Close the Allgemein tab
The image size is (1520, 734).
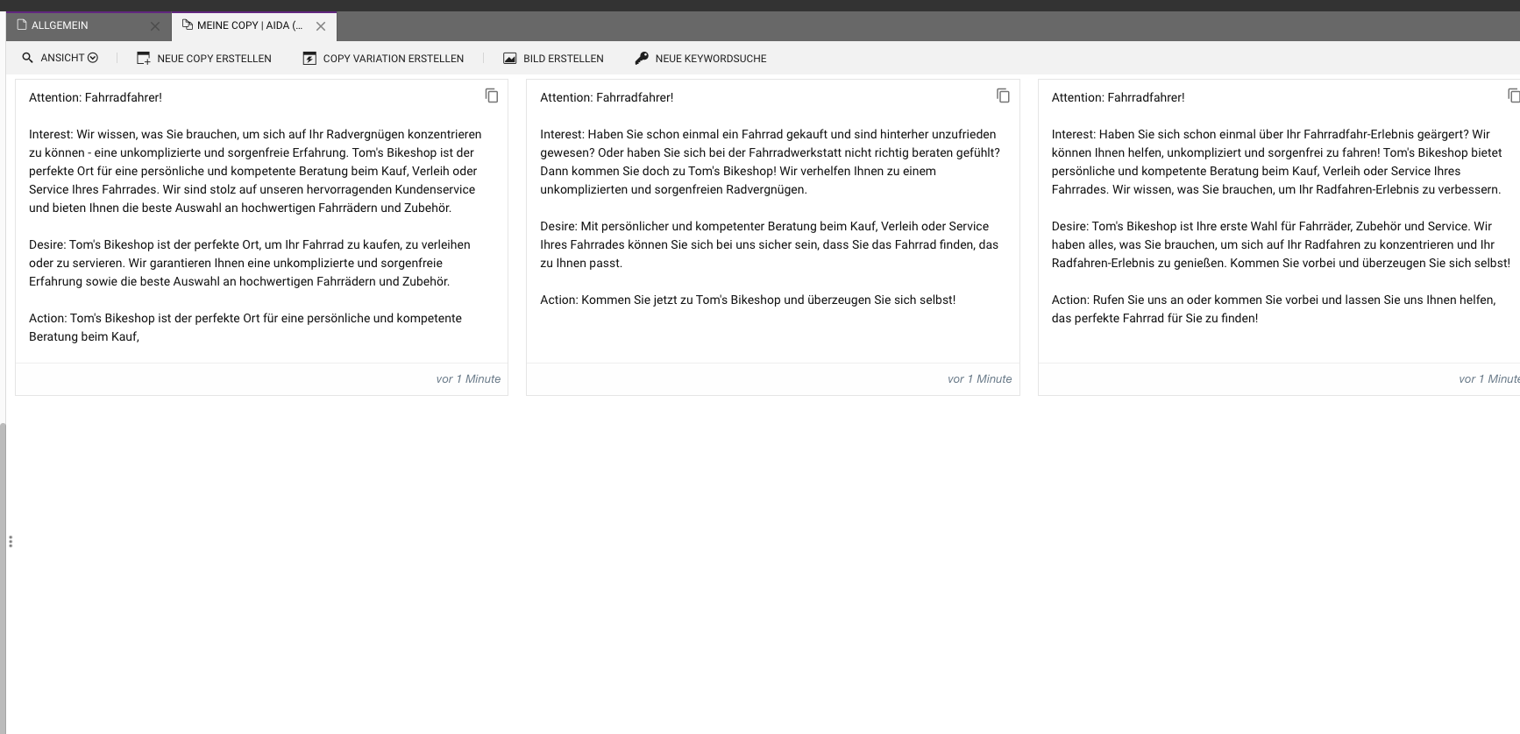pos(155,26)
